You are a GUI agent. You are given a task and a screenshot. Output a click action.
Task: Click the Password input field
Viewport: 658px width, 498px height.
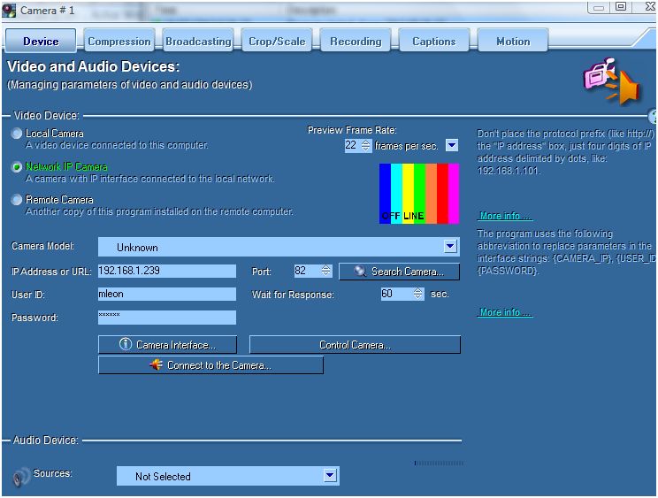coord(167,318)
